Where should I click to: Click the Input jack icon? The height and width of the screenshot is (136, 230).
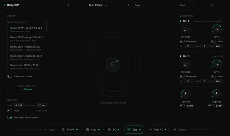[45, 130]
